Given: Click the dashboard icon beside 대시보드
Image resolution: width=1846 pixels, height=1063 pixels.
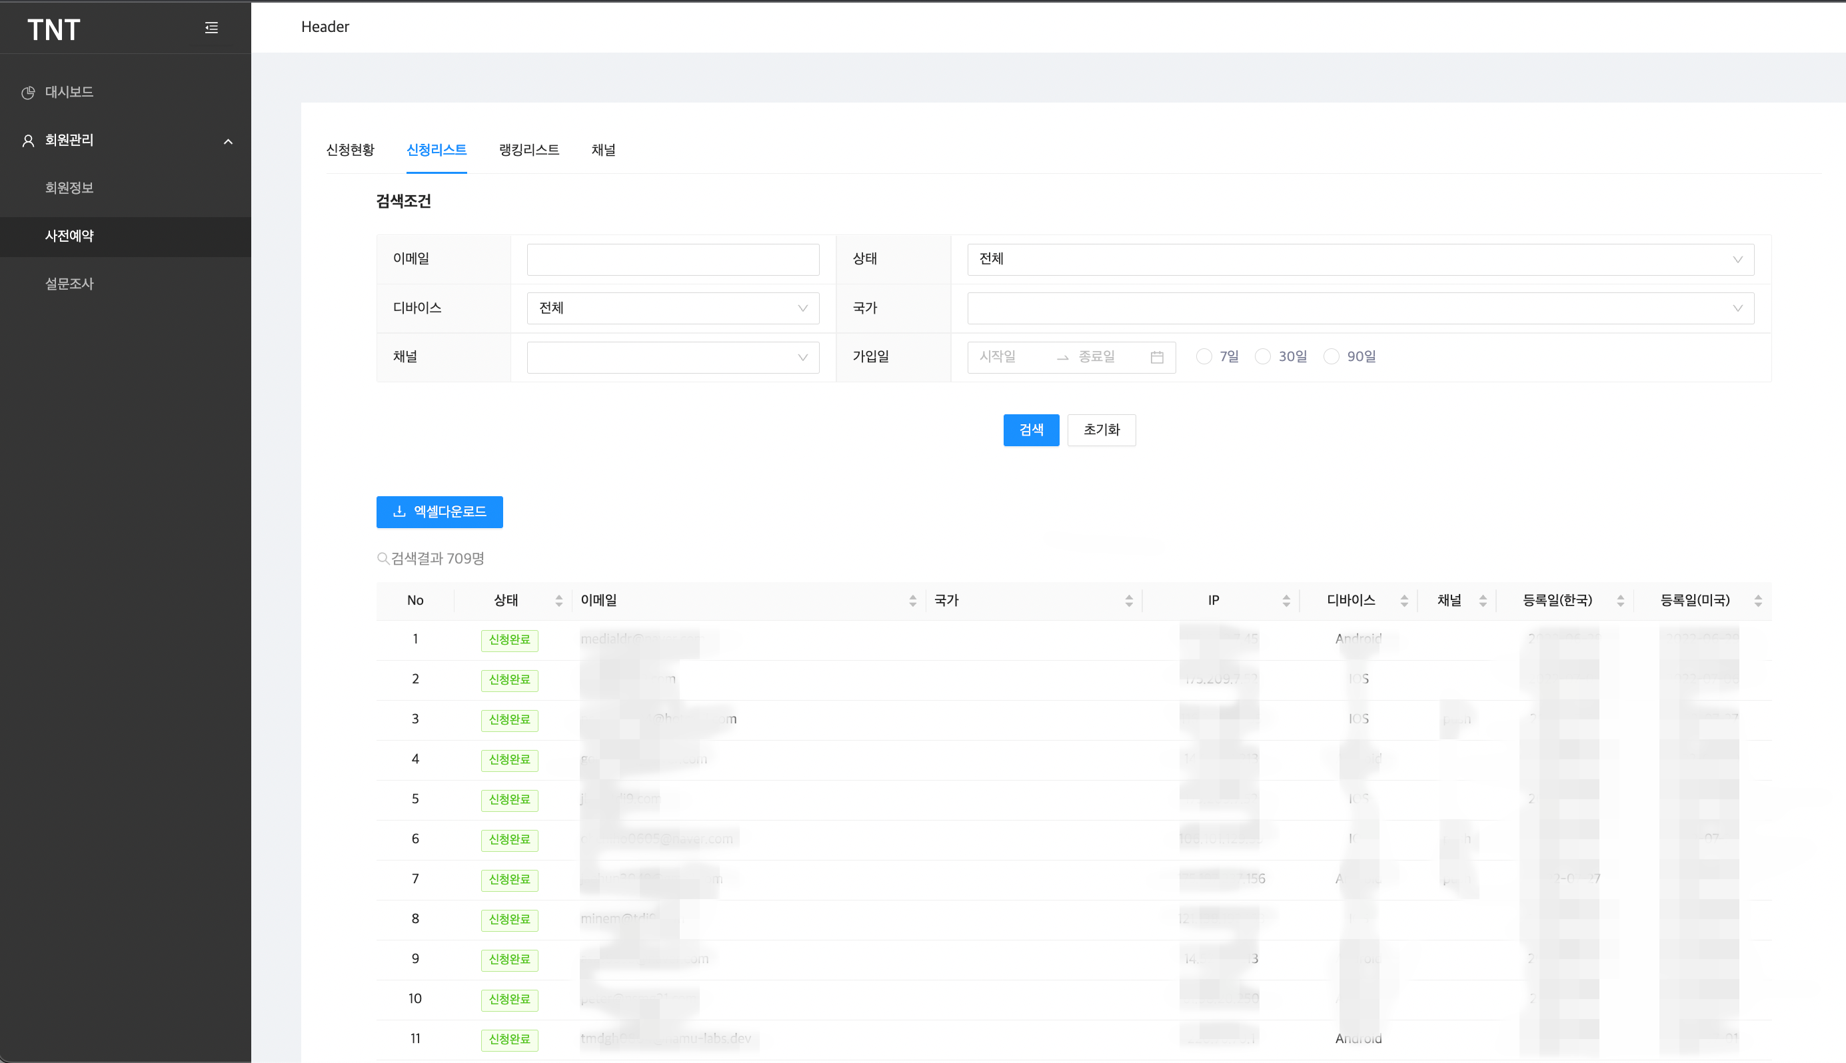Looking at the screenshot, I should click(28, 92).
